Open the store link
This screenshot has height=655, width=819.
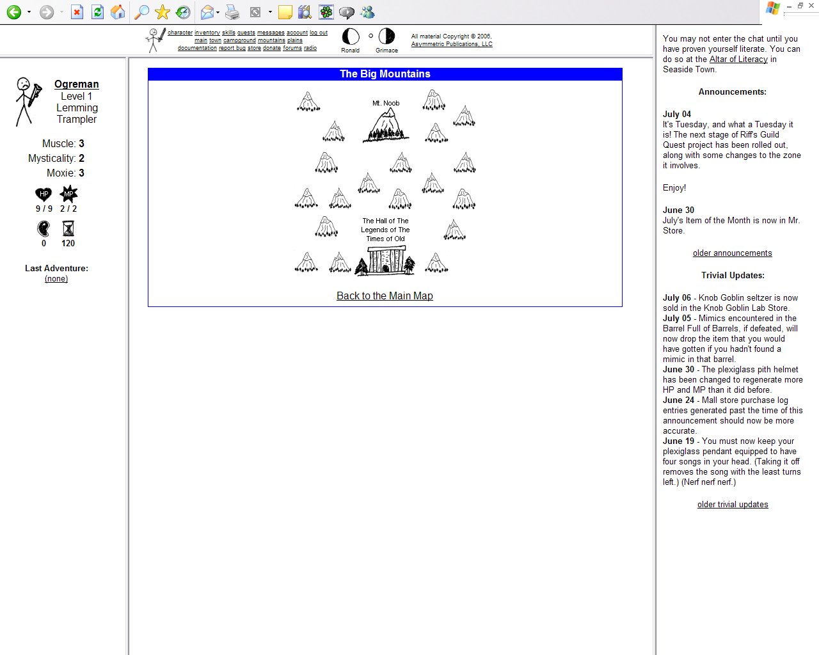[x=254, y=48]
